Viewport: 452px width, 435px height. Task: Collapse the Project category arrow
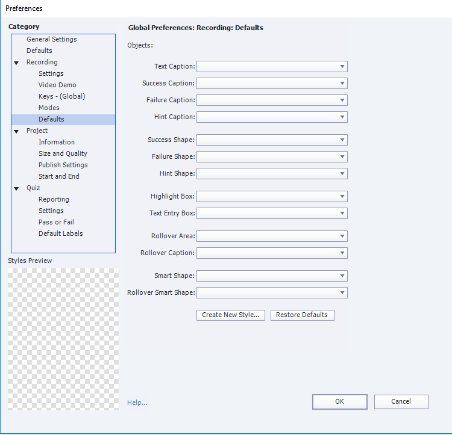pyautogui.click(x=16, y=131)
